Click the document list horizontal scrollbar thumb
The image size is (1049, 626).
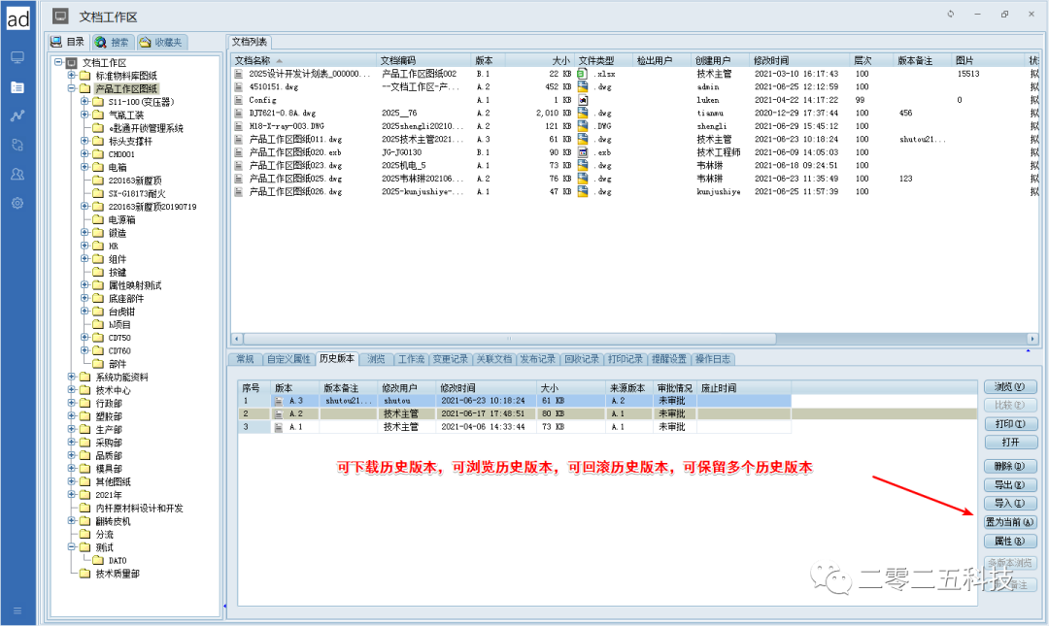click(x=509, y=339)
